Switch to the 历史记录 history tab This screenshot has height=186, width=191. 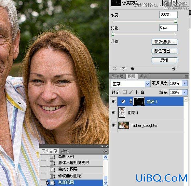point(49,151)
